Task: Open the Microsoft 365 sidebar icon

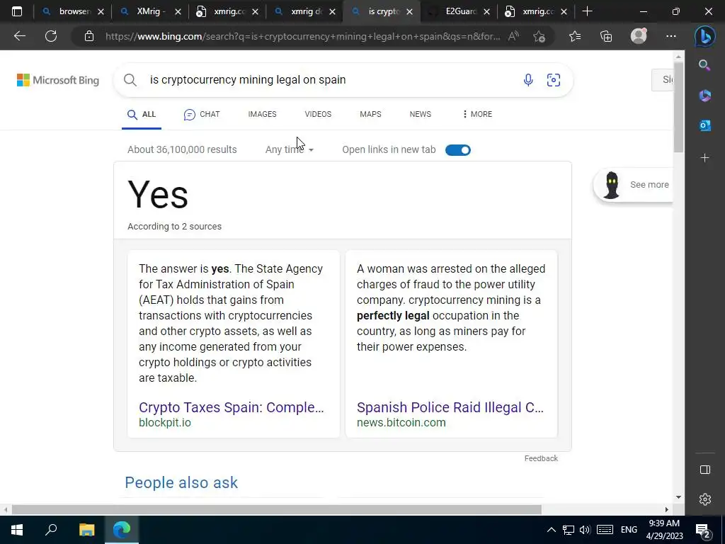Action: tap(704, 96)
